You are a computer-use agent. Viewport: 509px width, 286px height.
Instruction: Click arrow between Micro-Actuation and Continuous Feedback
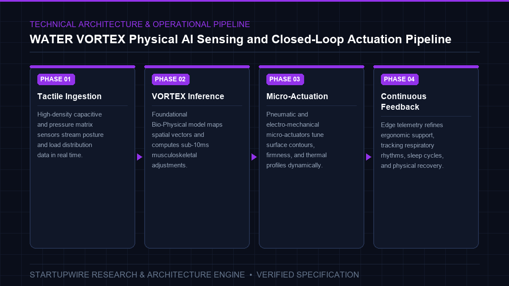click(369, 157)
